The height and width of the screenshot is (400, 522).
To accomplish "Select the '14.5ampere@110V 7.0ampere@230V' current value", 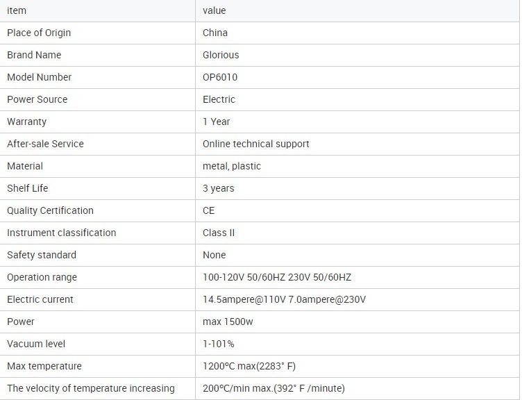I will [x=284, y=299].
